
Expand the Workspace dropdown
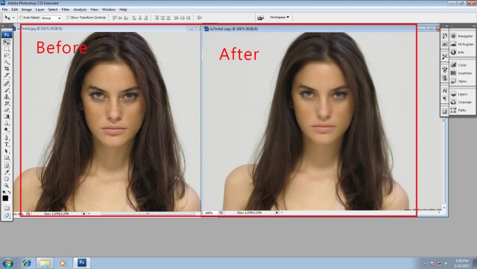(x=279, y=17)
